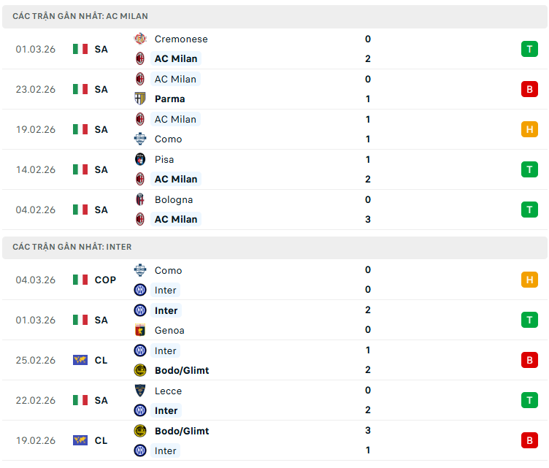Click the 14.02.26 Pisa vs AC Milan date

pyautogui.click(x=36, y=169)
